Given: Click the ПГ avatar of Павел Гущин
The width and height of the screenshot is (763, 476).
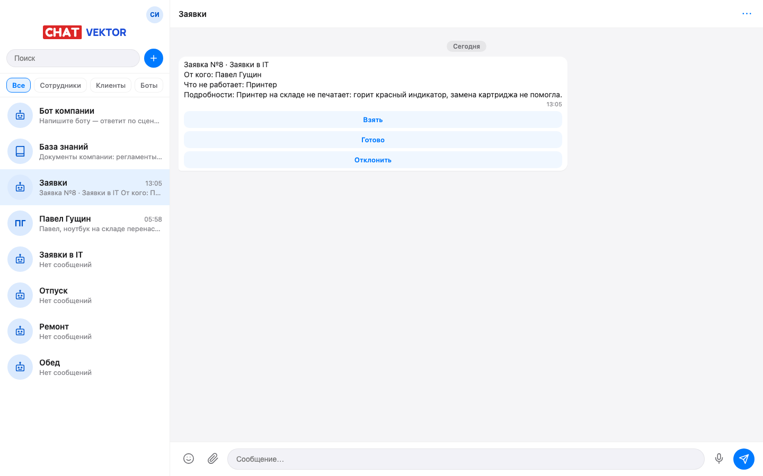Looking at the screenshot, I should [x=20, y=223].
